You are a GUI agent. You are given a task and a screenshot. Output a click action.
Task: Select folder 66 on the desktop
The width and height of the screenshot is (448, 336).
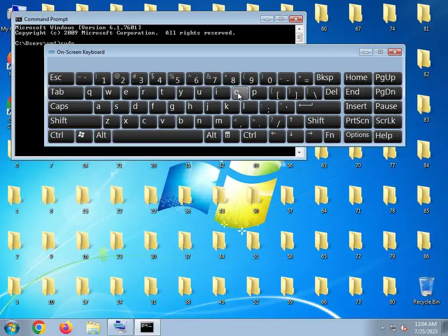[322, 290]
